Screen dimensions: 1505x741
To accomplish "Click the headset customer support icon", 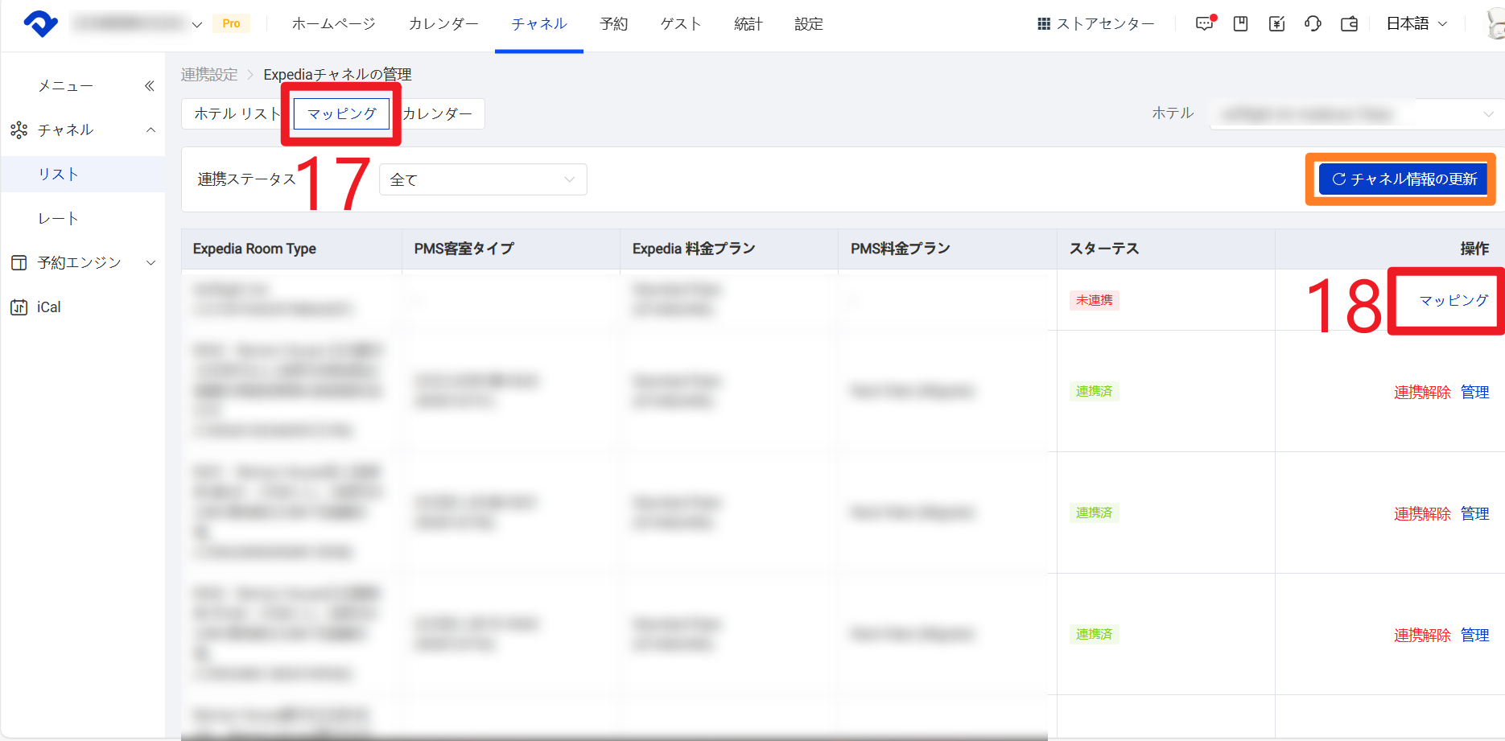I will coord(1313,23).
